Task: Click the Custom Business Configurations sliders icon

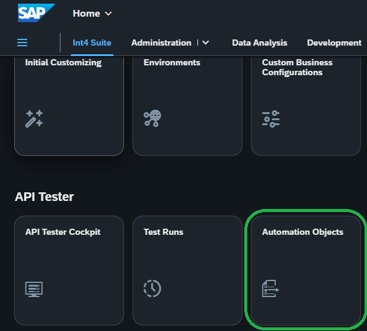Action: tap(271, 119)
